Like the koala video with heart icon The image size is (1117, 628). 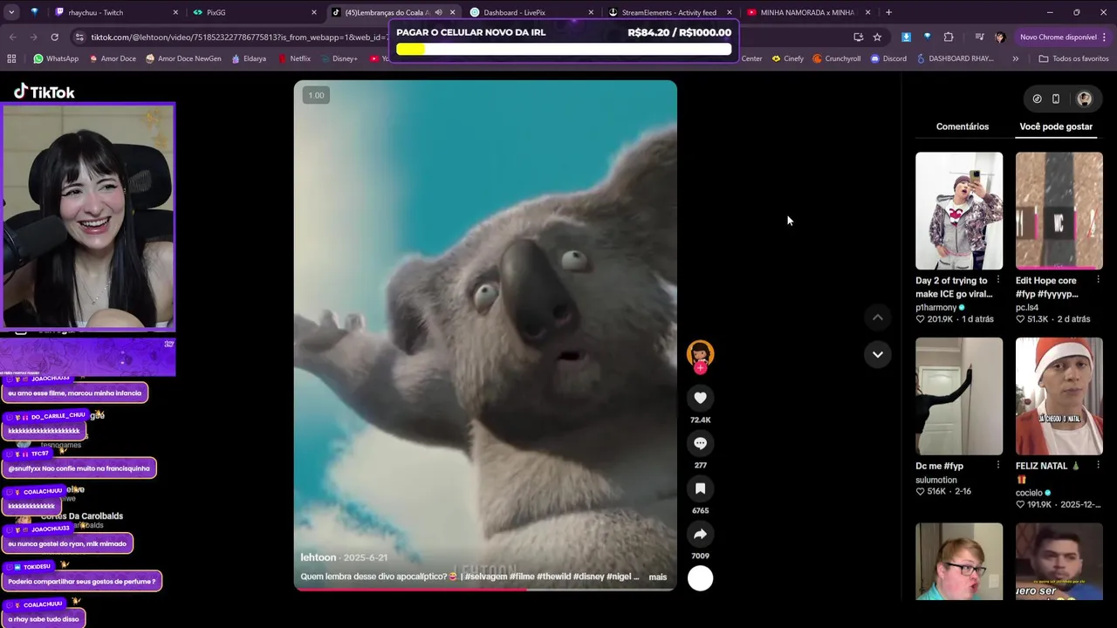coord(700,398)
